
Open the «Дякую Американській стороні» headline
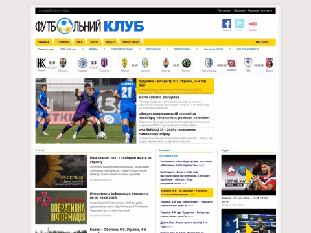coord(174,116)
